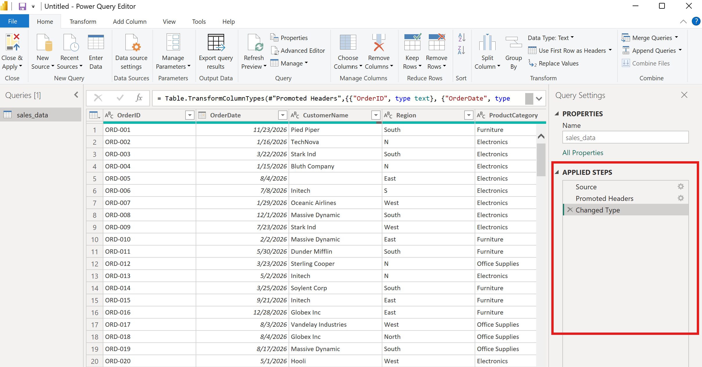Click OrderDate column type icon
Image resolution: width=702 pixels, height=367 pixels.
point(202,115)
